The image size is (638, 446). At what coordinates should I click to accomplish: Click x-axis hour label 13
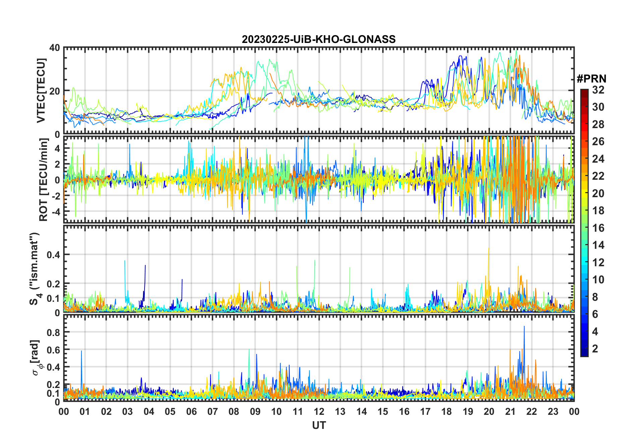click(340, 411)
